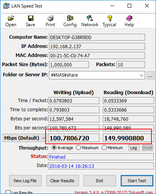The height and width of the screenshot is (194, 156).
Task: Click the Status field showing Finished
Action: (101, 157)
